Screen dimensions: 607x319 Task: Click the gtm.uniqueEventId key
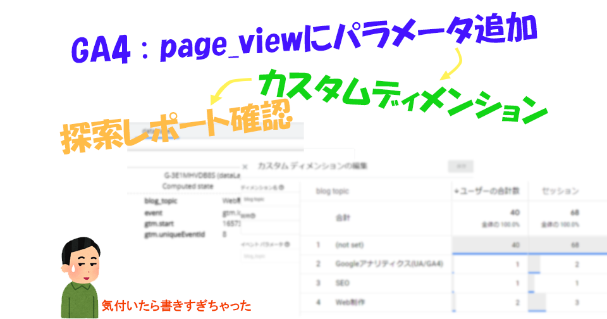pyautogui.click(x=175, y=234)
